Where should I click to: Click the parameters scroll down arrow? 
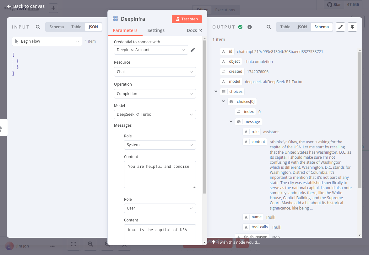pos(204,242)
